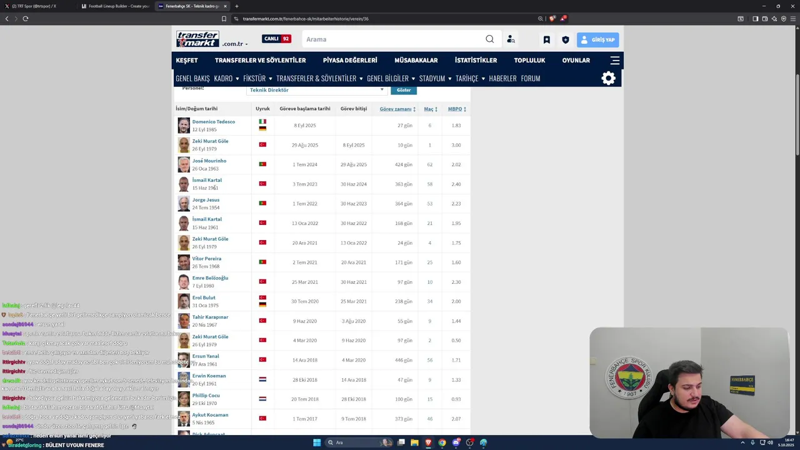Click the Transfermarkt logo
The image size is (800, 450).
[x=197, y=39]
